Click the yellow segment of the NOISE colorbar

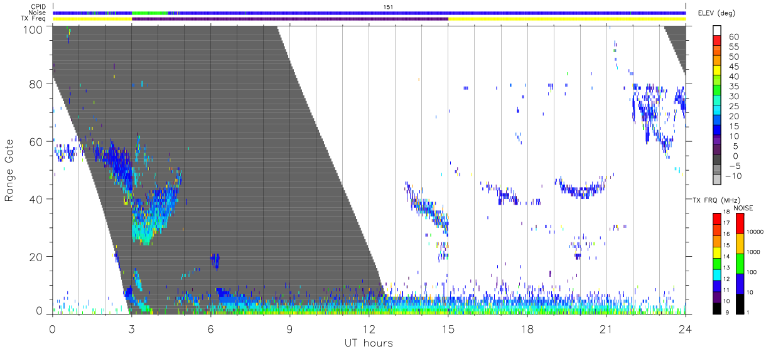coord(740,244)
